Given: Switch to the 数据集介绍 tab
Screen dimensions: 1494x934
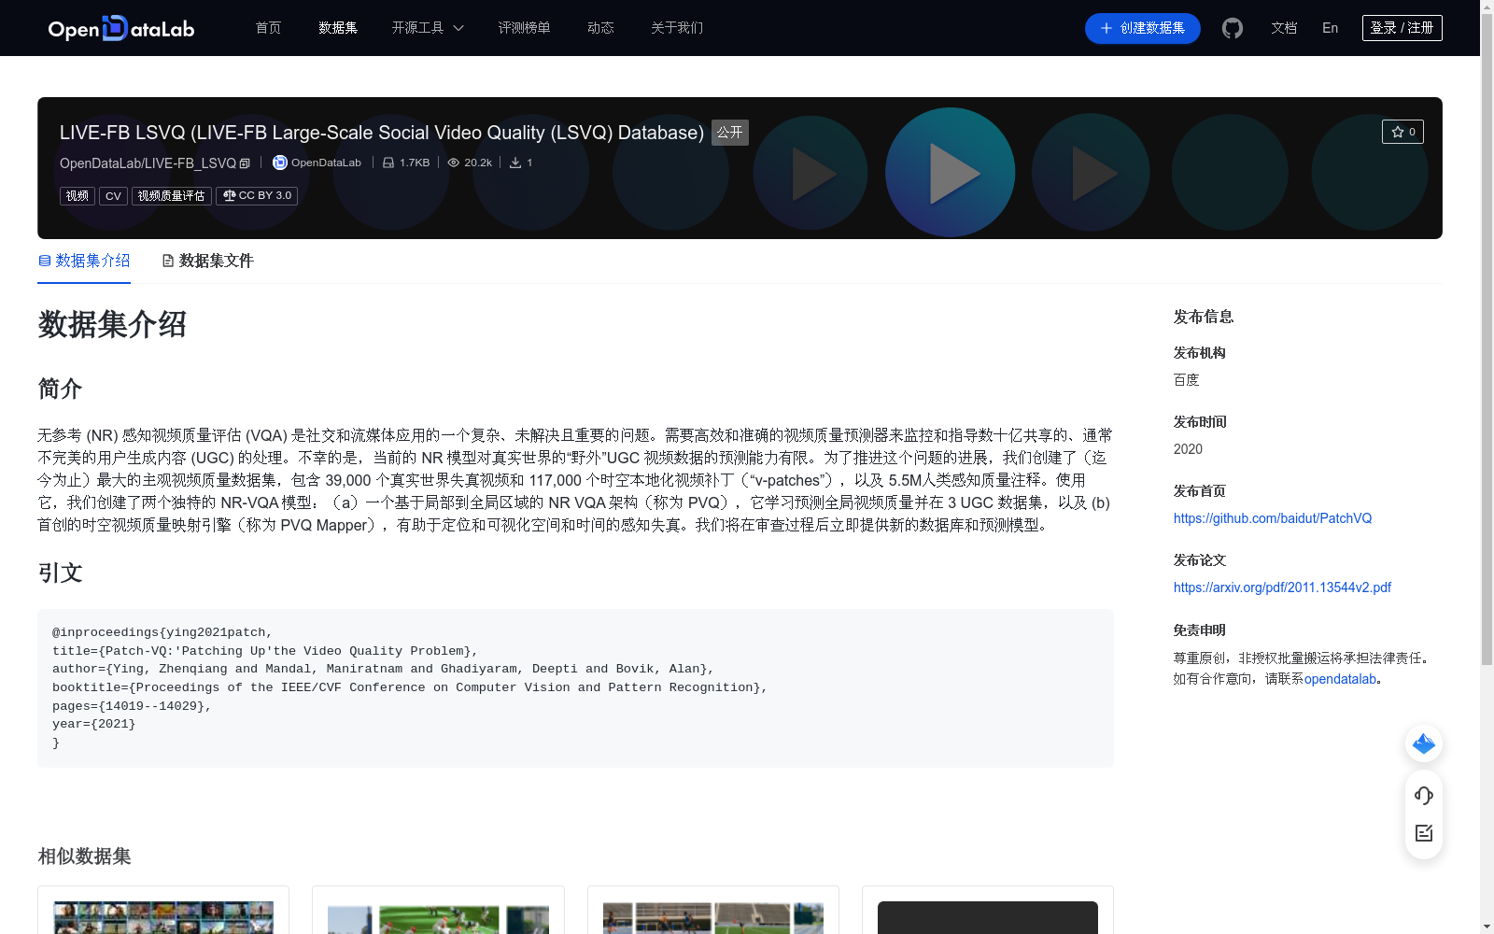Looking at the screenshot, I should click(x=84, y=261).
